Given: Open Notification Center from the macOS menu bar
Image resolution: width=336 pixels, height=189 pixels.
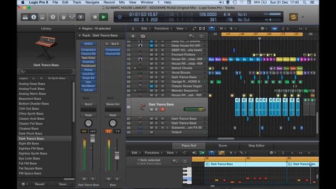Looking at the screenshot, I should (x=312, y=2).
